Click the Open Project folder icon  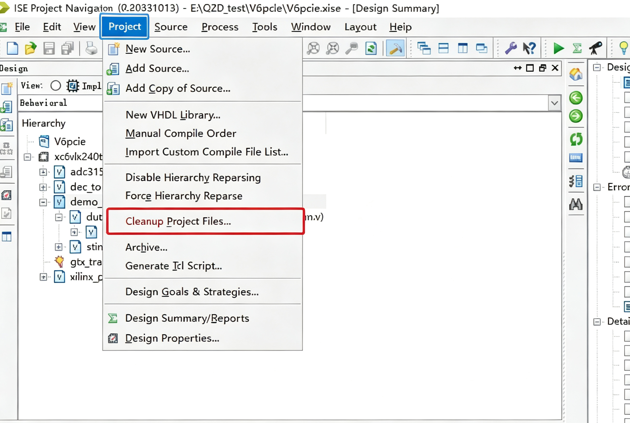pos(31,48)
